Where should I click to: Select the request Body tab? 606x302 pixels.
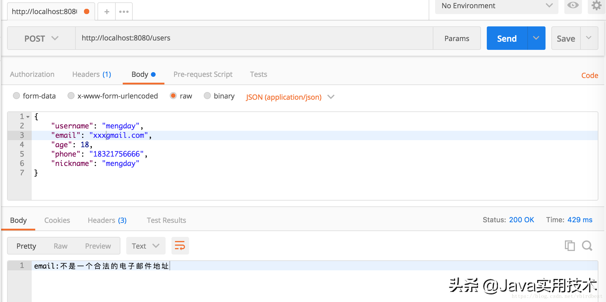(143, 74)
